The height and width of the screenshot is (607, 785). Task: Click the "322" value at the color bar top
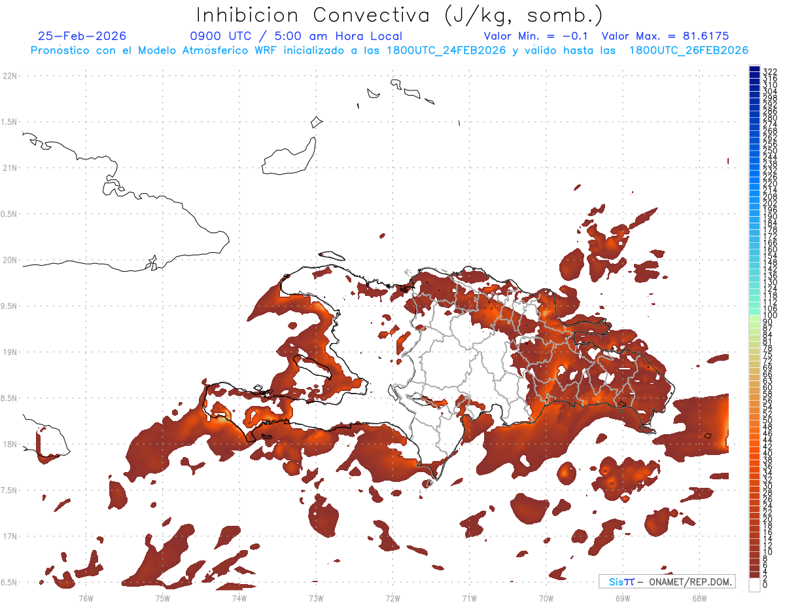(769, 71)
